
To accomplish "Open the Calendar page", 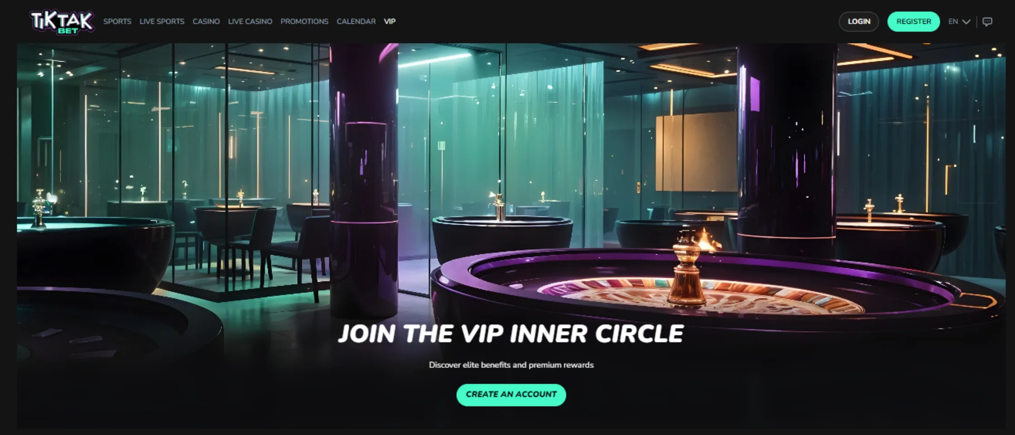I will [356, 21].
